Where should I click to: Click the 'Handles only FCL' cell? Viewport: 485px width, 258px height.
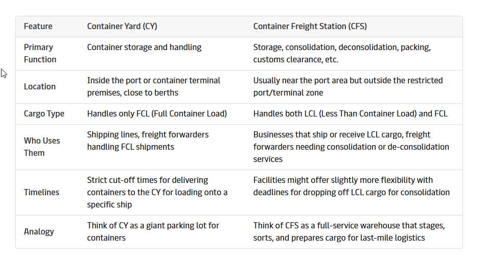[157, 113]
